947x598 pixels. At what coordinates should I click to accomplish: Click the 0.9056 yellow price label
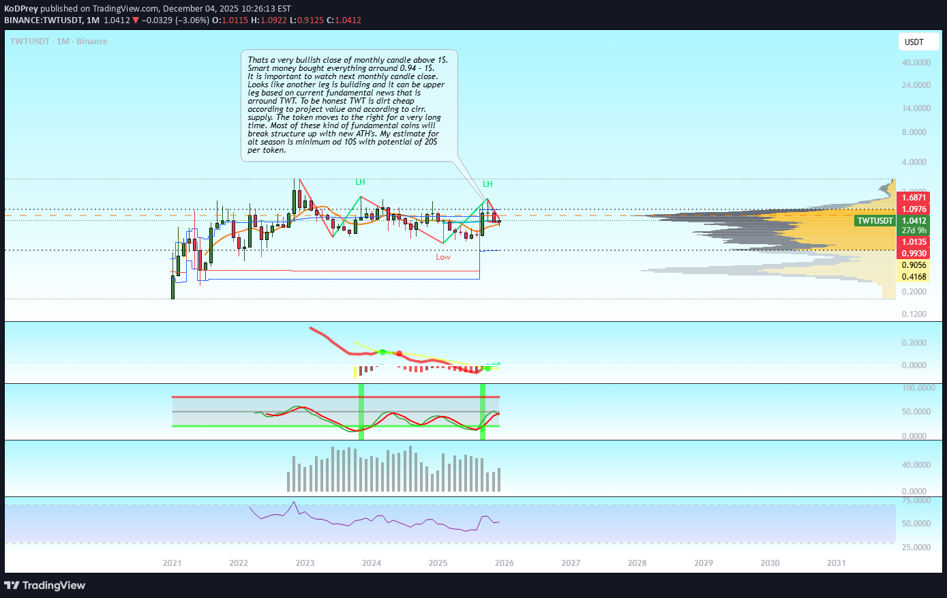914,265
